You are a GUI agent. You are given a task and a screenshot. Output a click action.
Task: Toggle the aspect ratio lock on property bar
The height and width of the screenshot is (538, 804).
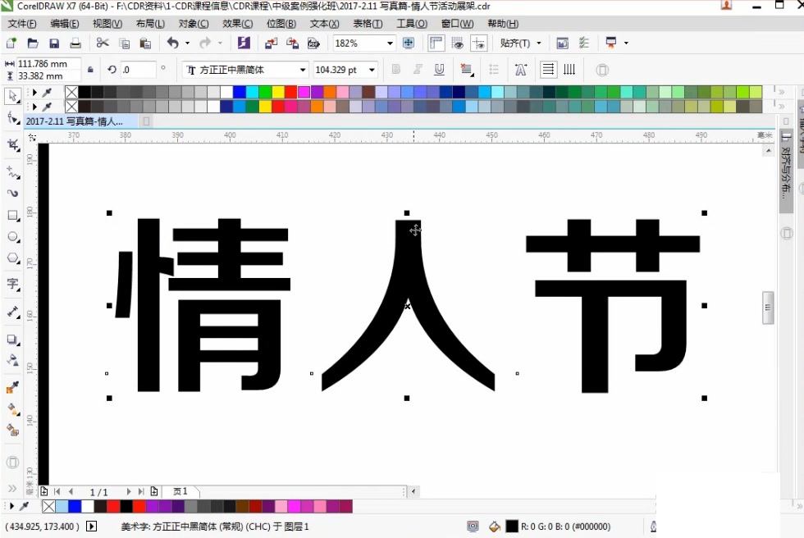[x=89, y=70]
